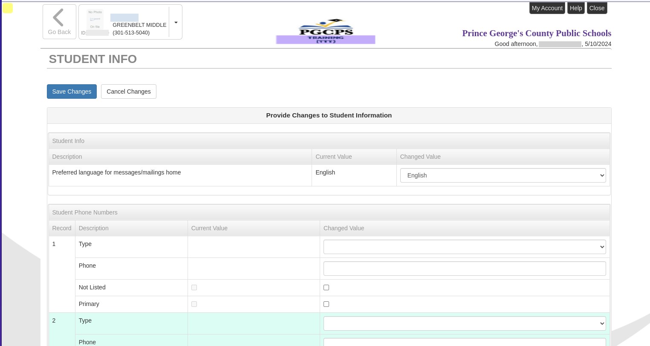Open the Help menu item
Screen dimensions: 650x346
coord(575,8)
